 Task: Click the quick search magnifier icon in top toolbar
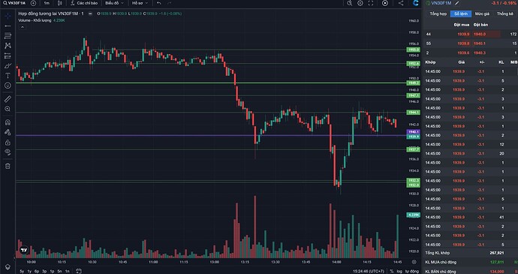click(x=350, y=3)
